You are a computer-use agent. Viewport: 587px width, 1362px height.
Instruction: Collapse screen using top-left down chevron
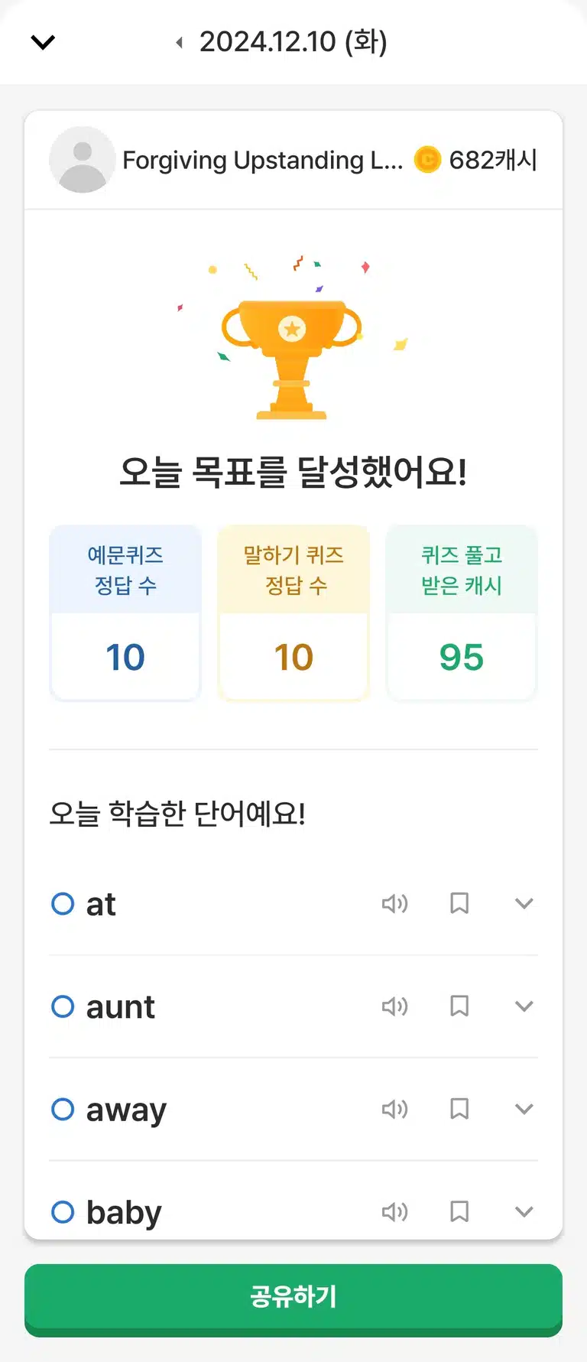pyautogui.click(x=43, y=42)
